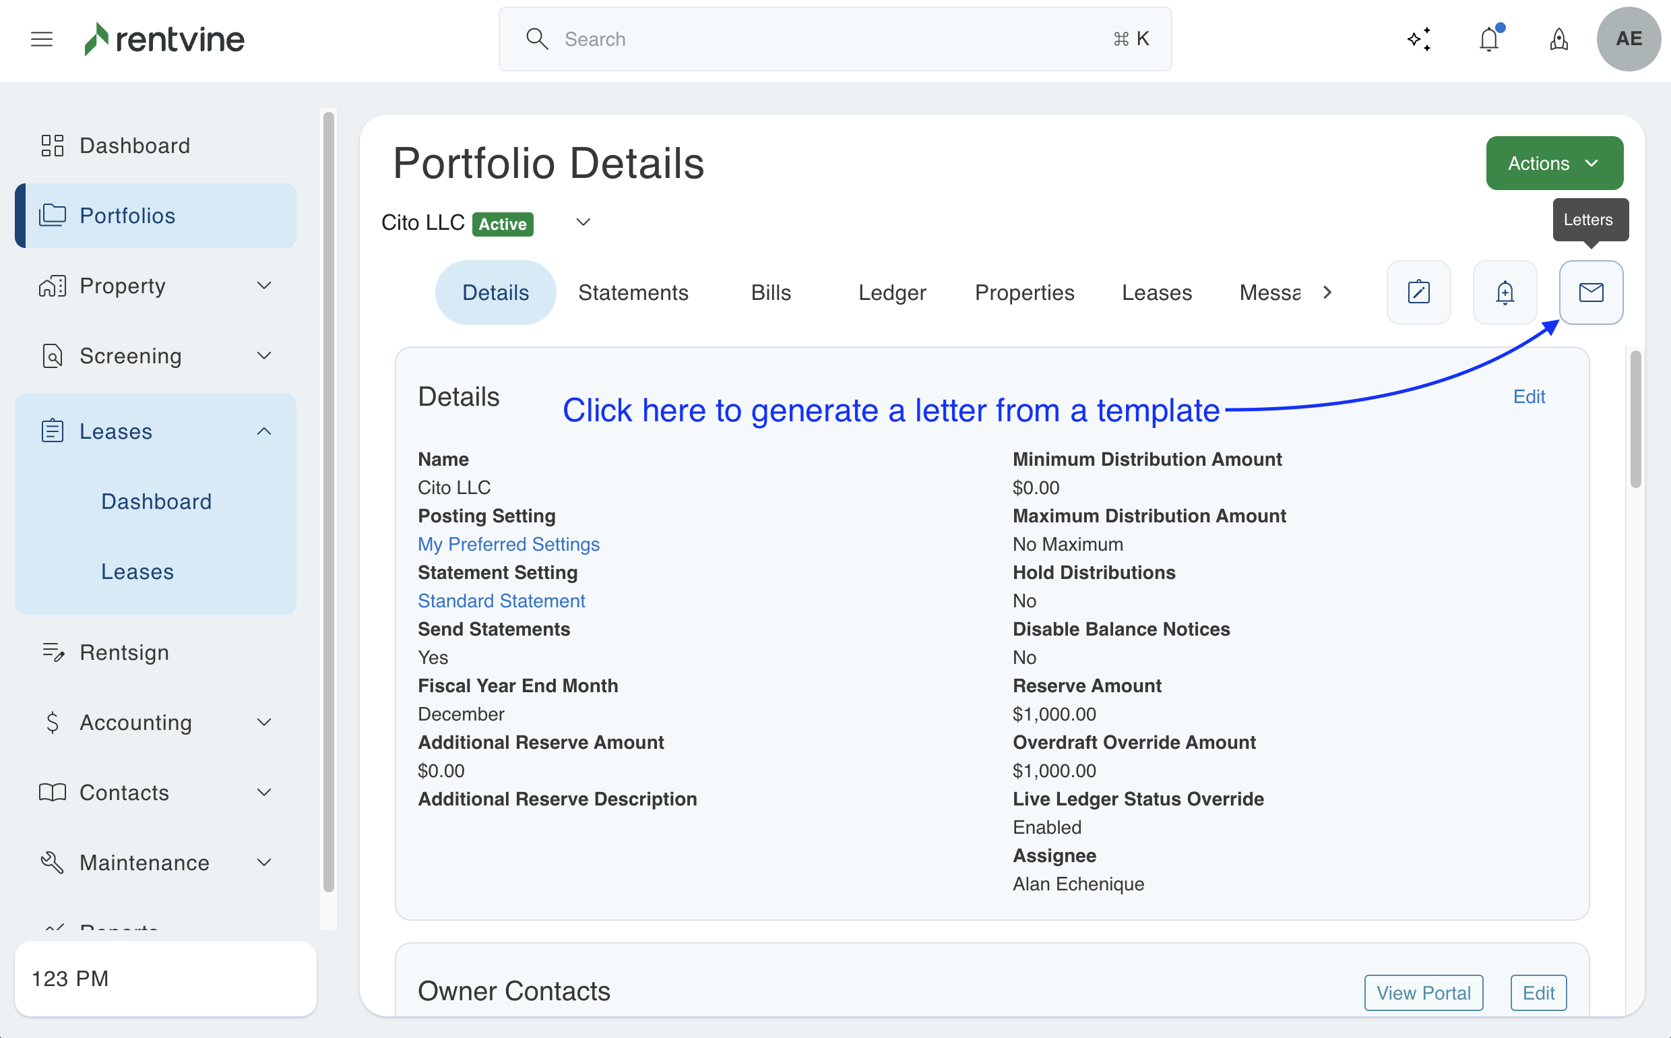Open the Actions dropdown button
The height and width of the screenshot is (1038, 1671).
coord(1554,163)
